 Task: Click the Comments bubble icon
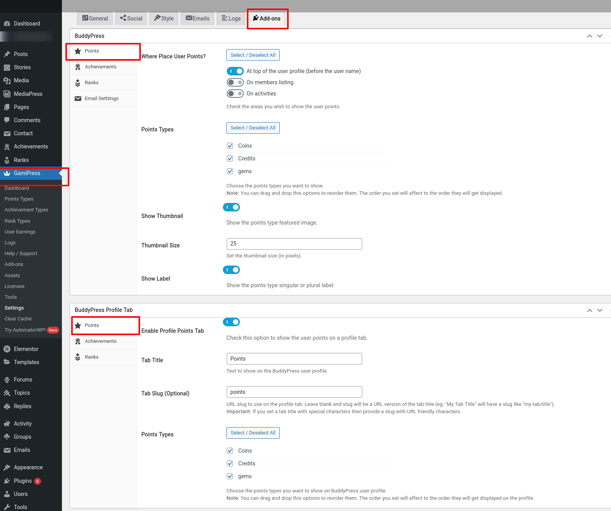click(x=7, y=120)
